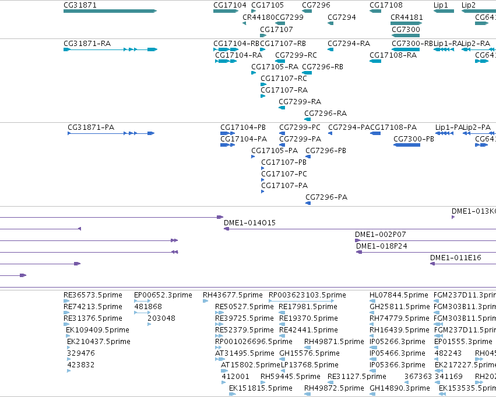Select the CG17107-PA protein label
The image size is (496, 397).
point(284,185)
